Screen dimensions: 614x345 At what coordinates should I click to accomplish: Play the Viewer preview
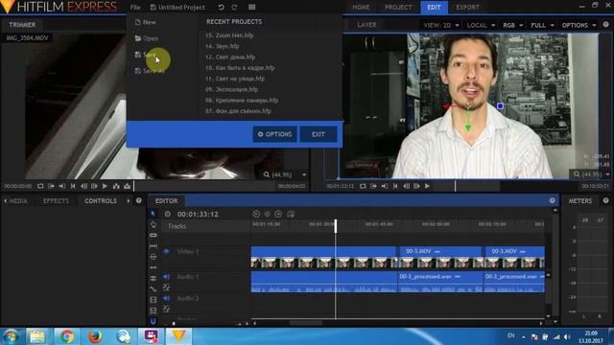pyautogui.click(x=427, y=186)
